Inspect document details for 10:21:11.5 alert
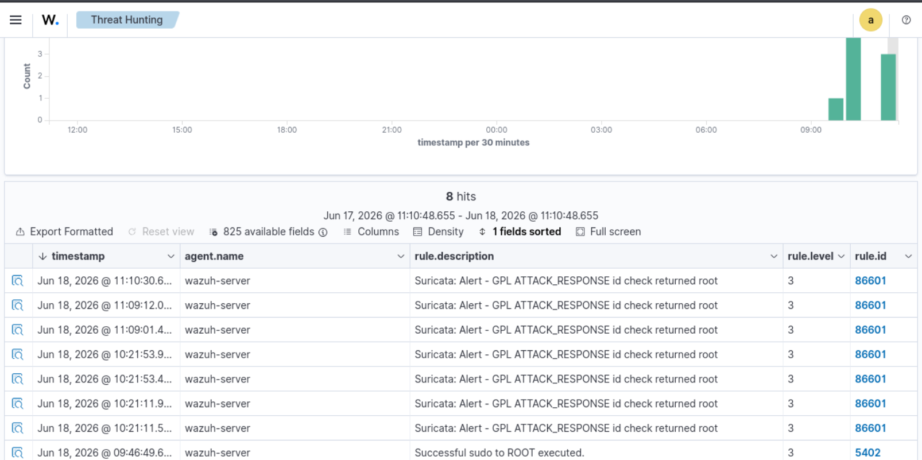The height and width of the screenshot is (460, 922). [x=18, y=428]
